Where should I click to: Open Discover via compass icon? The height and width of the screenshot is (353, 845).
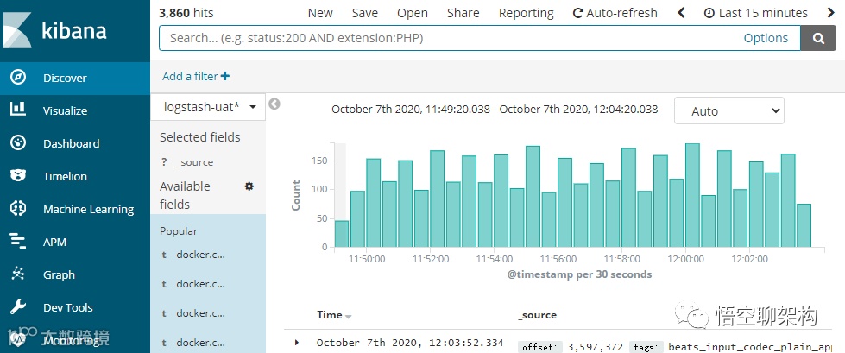[x=18, y=78]
